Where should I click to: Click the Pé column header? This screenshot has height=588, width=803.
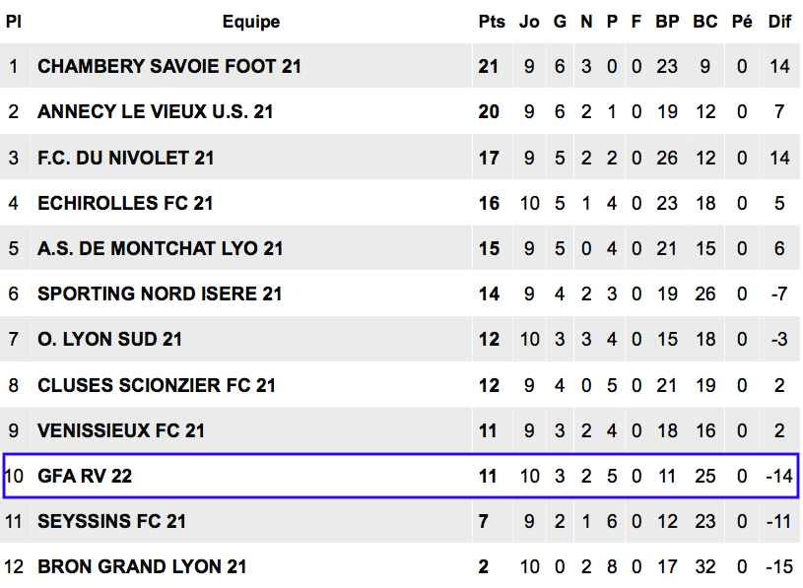pyautogui.click(x=742, y=22)
